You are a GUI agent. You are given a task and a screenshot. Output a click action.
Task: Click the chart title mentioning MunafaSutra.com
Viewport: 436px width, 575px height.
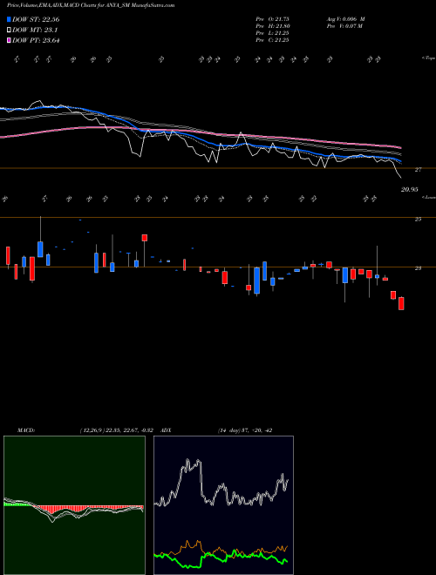pyautogui.click(x=91, y=5)
